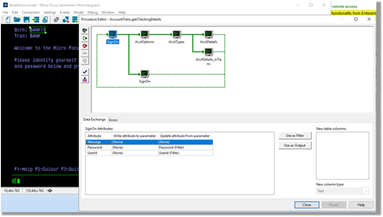Click the (None) write cell for UserId
This screenshot has height=217, width=383.
(135, 153)
